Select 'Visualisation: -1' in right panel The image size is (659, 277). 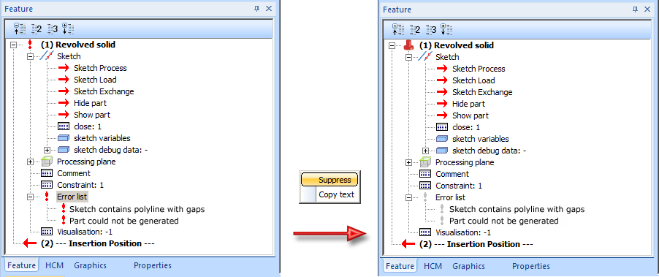(464, 232)
